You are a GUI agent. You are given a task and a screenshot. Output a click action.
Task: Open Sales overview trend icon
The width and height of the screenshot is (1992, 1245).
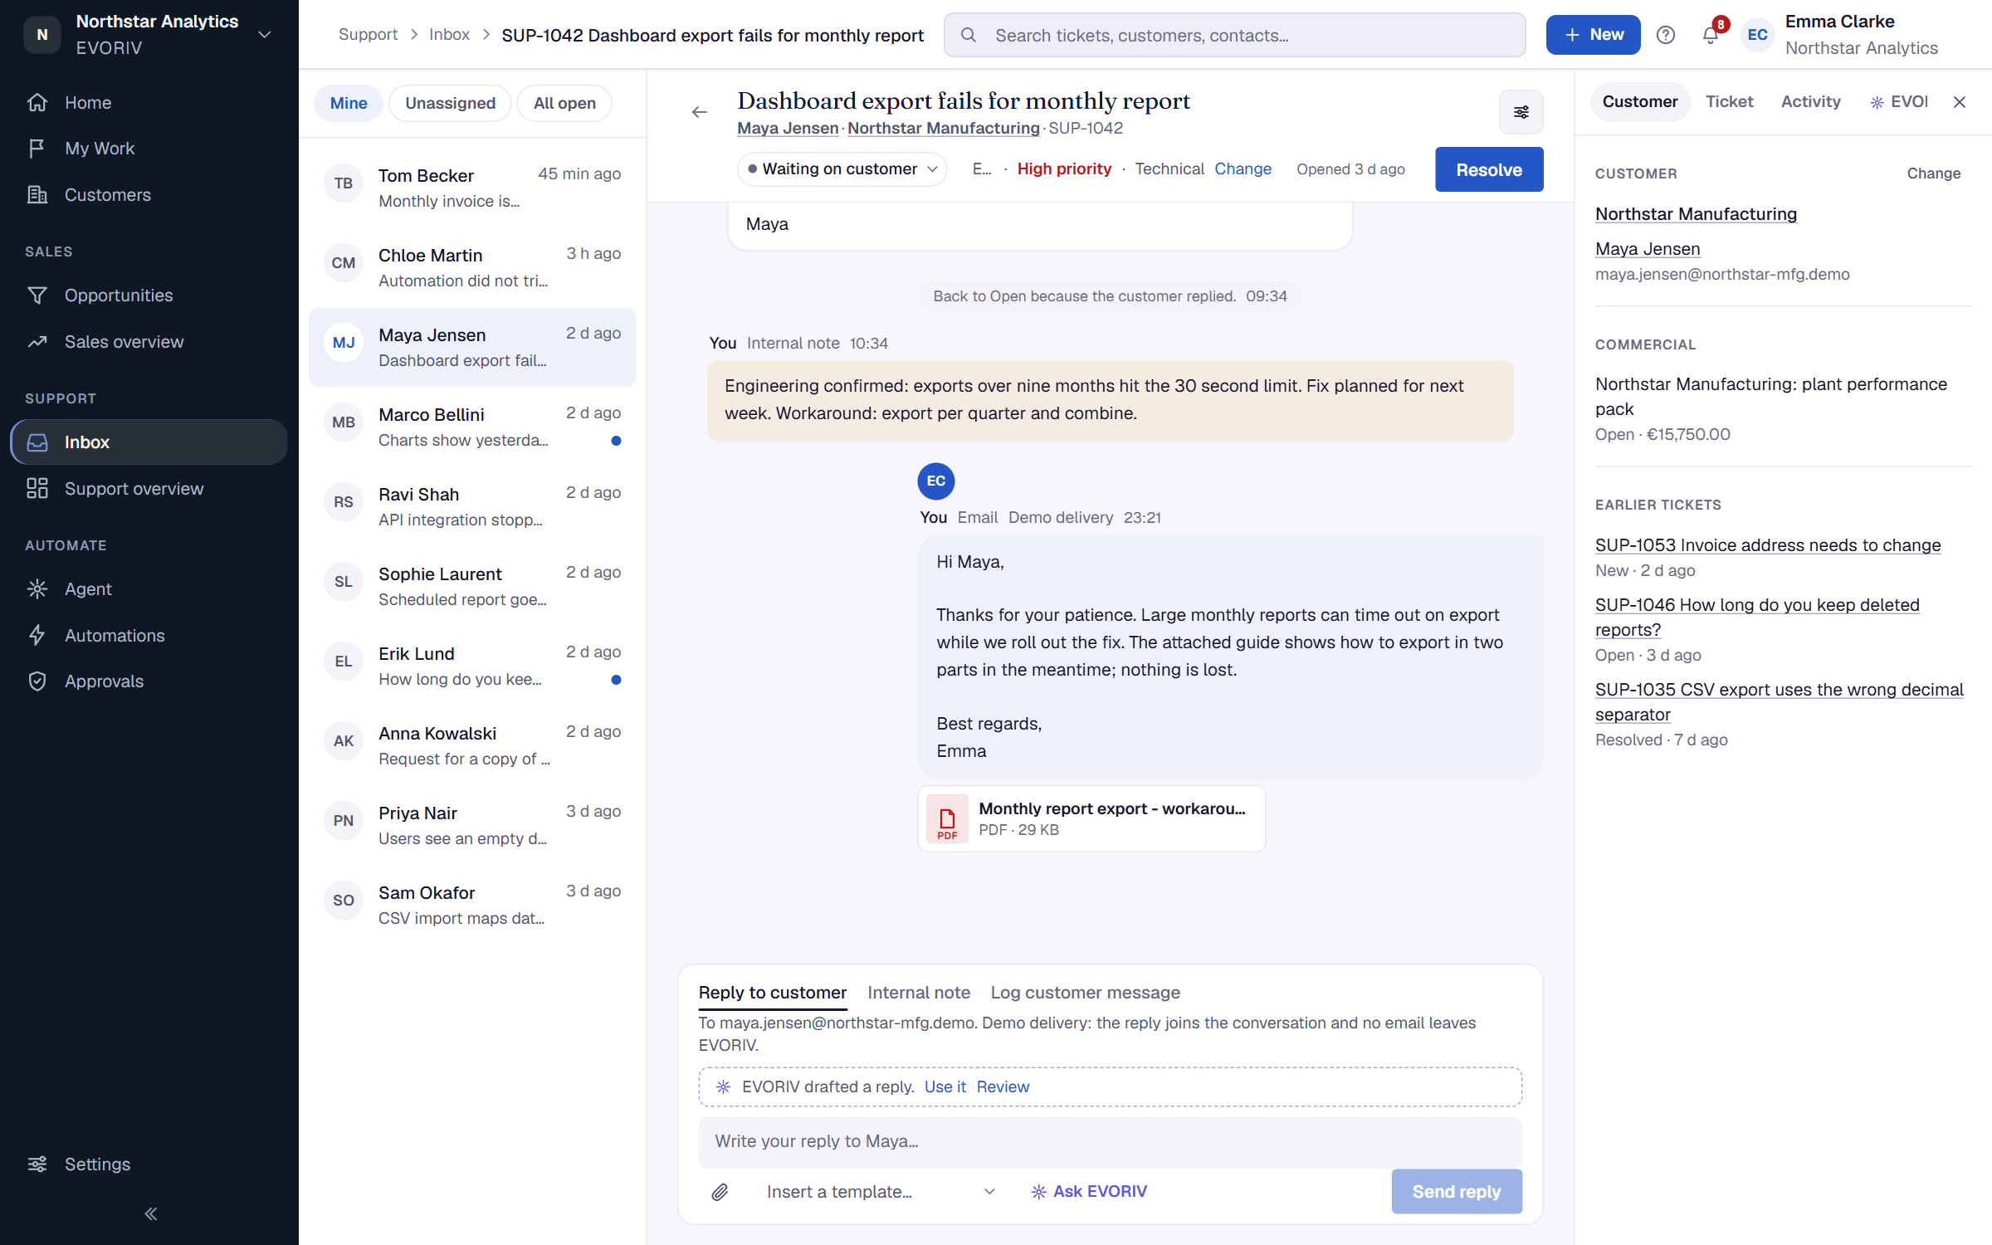point(37,342)
